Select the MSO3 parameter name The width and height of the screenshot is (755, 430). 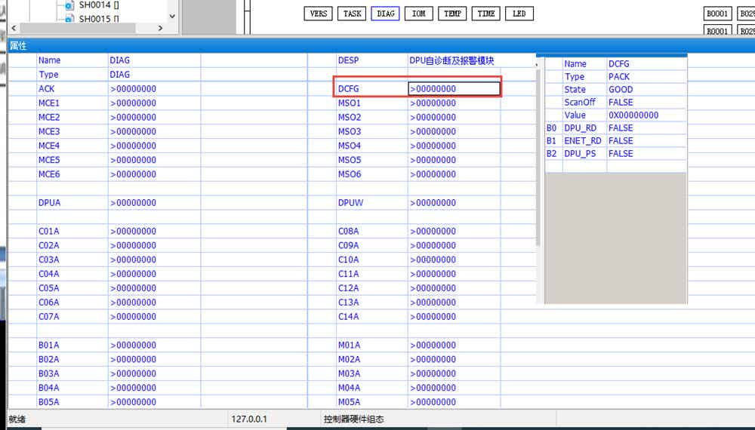click(x=349, y=131)
